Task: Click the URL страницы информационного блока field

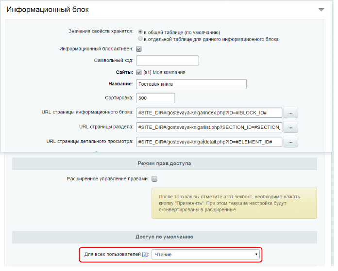Action: [209, 112]
